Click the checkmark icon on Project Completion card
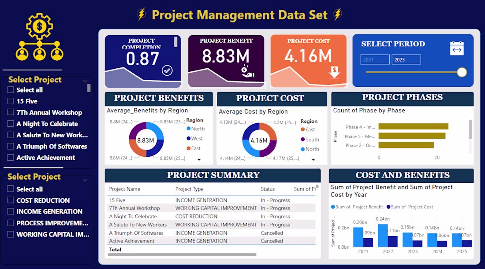The width and height of the screenshot is (485, 269). coord(167,71)
